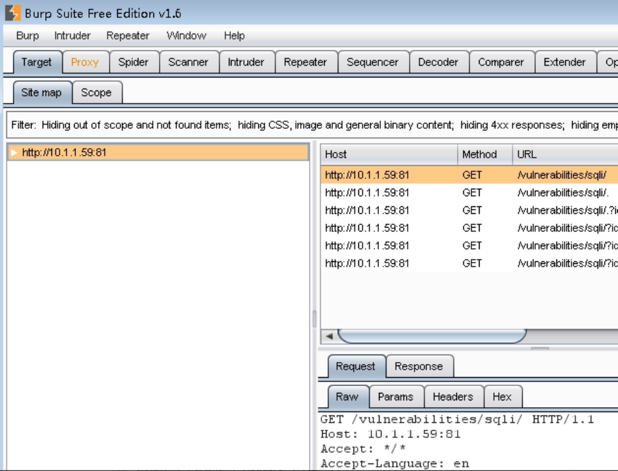Switch to the Target tab

pyautogui.click(x=37, y=62)
